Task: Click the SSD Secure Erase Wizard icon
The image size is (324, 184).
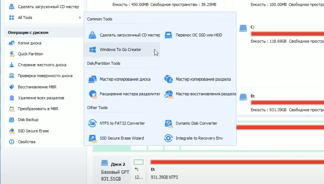Action: (93, 138)
